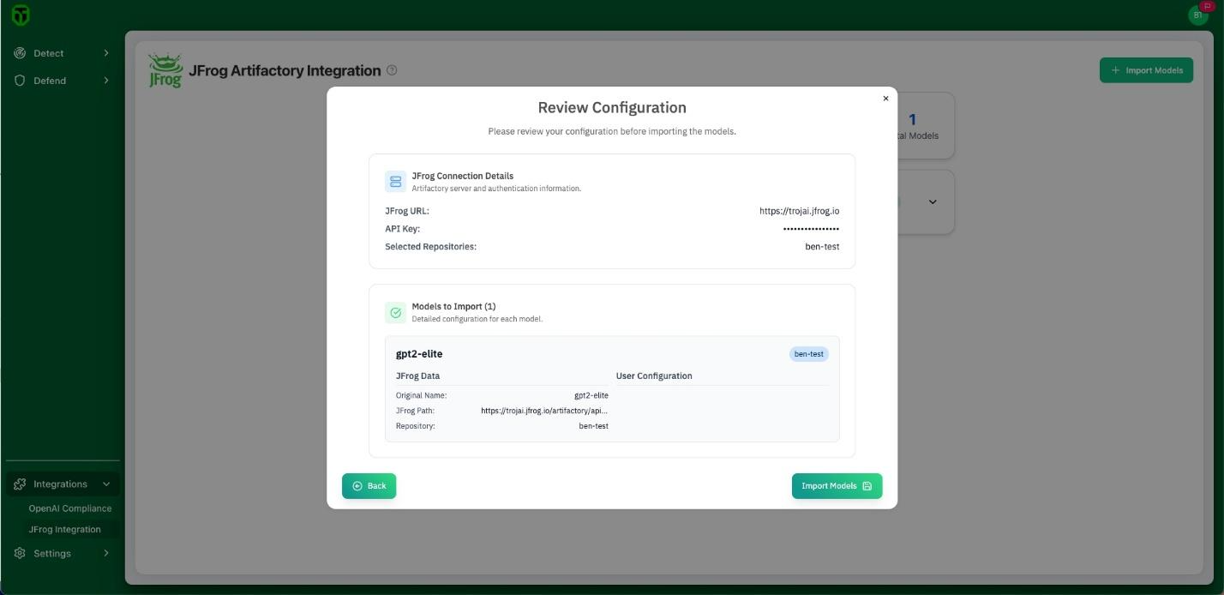Click help icon beside JFrog Artifactory Integration
Screen dimensions: 1224x595
(392, 70)
